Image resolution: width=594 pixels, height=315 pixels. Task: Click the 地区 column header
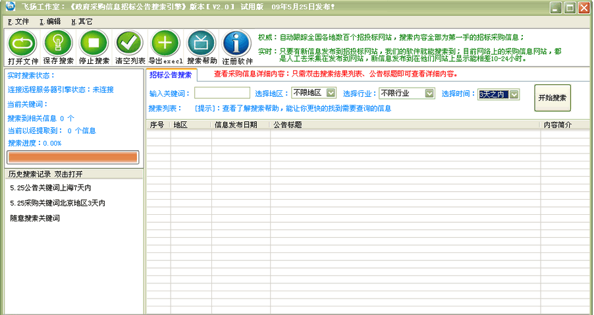192,125
